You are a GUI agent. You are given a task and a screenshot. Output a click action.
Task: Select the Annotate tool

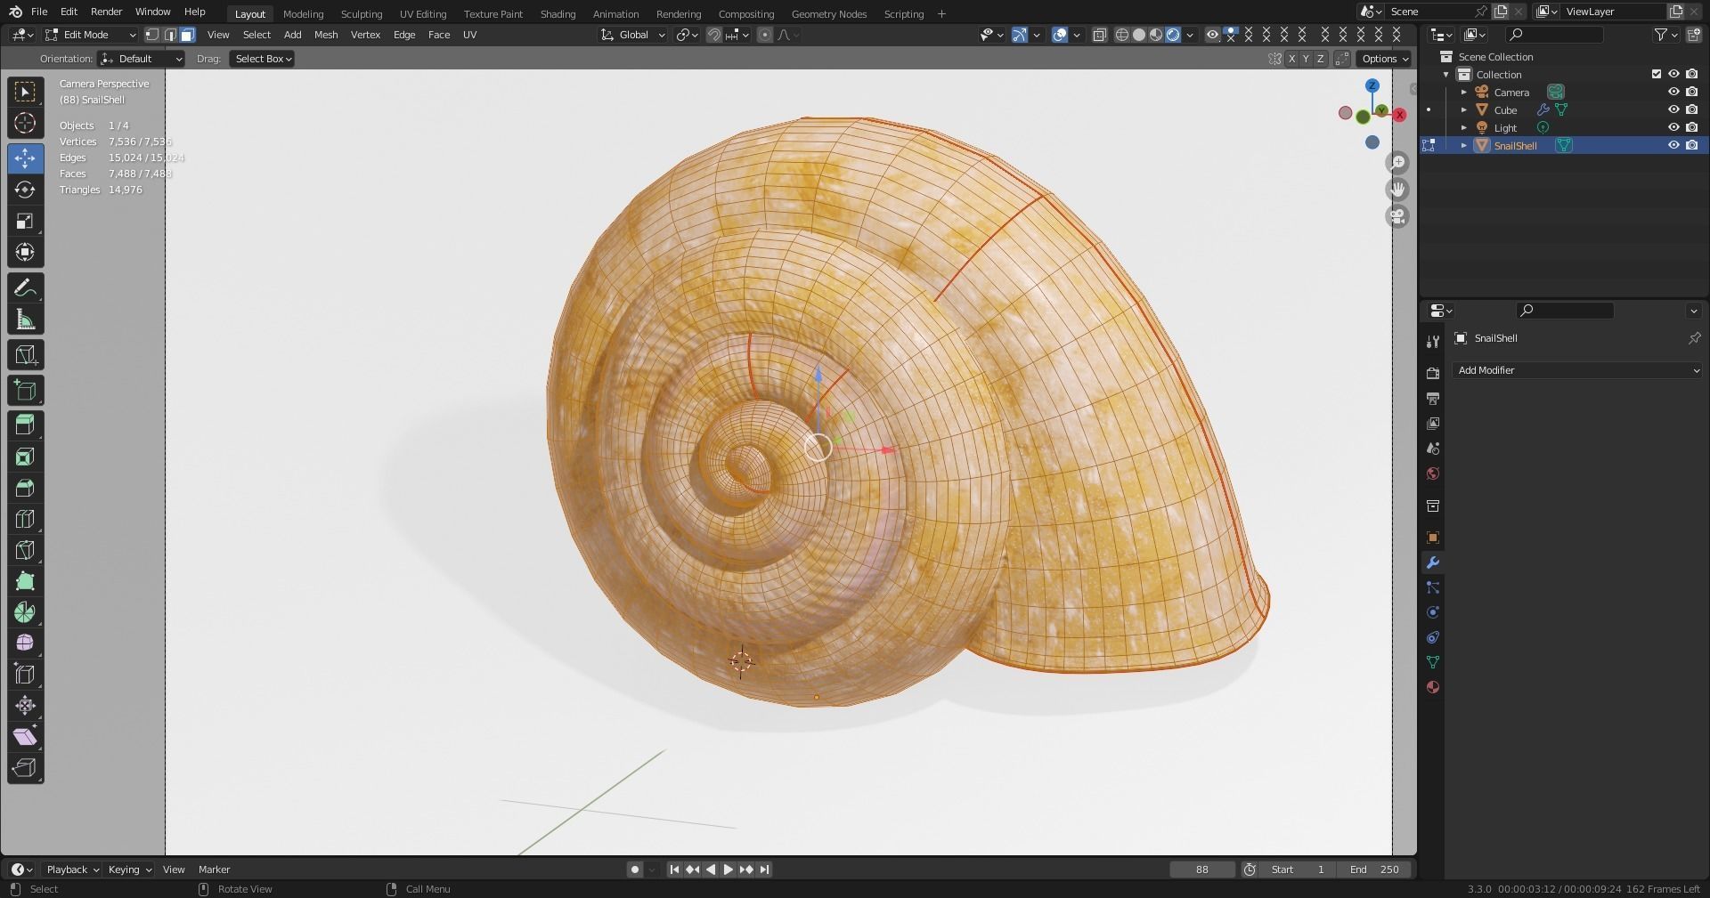[25, 287]
